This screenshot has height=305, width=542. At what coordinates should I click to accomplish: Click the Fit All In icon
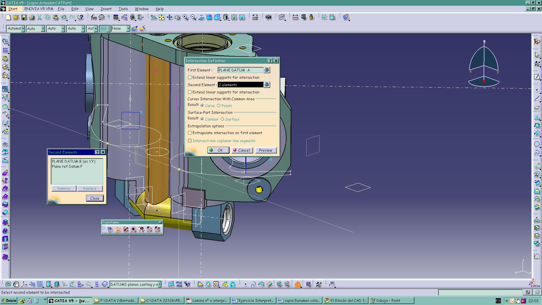tap(162, 18)
